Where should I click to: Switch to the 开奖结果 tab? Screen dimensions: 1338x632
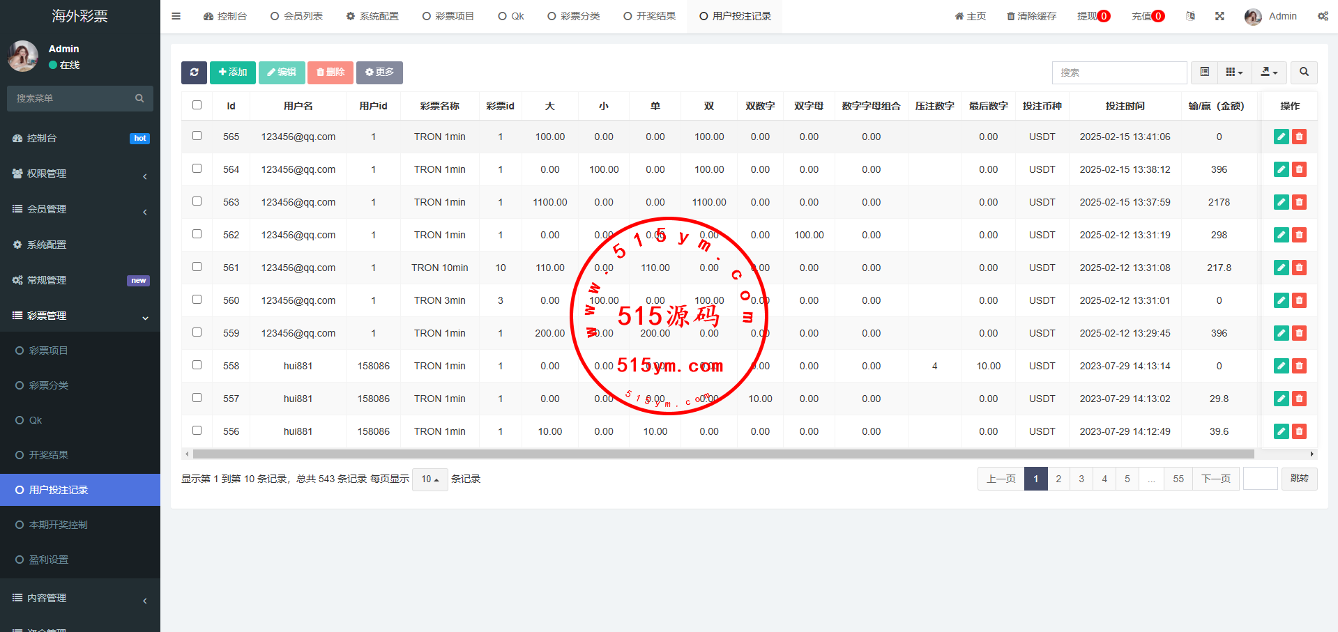(649, 16)
